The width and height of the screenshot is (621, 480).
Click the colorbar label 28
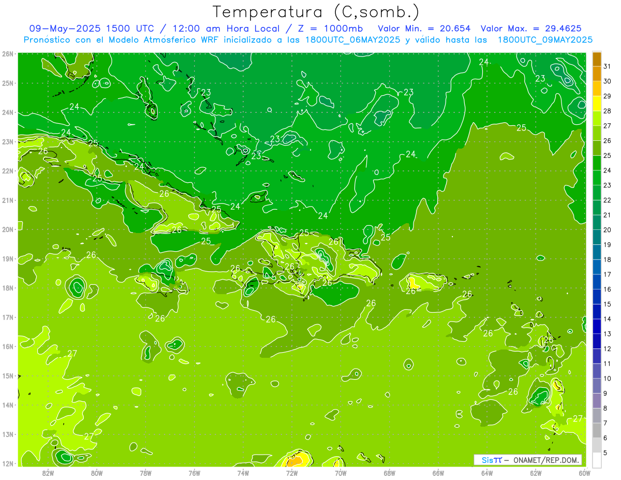tap(607, 111)
